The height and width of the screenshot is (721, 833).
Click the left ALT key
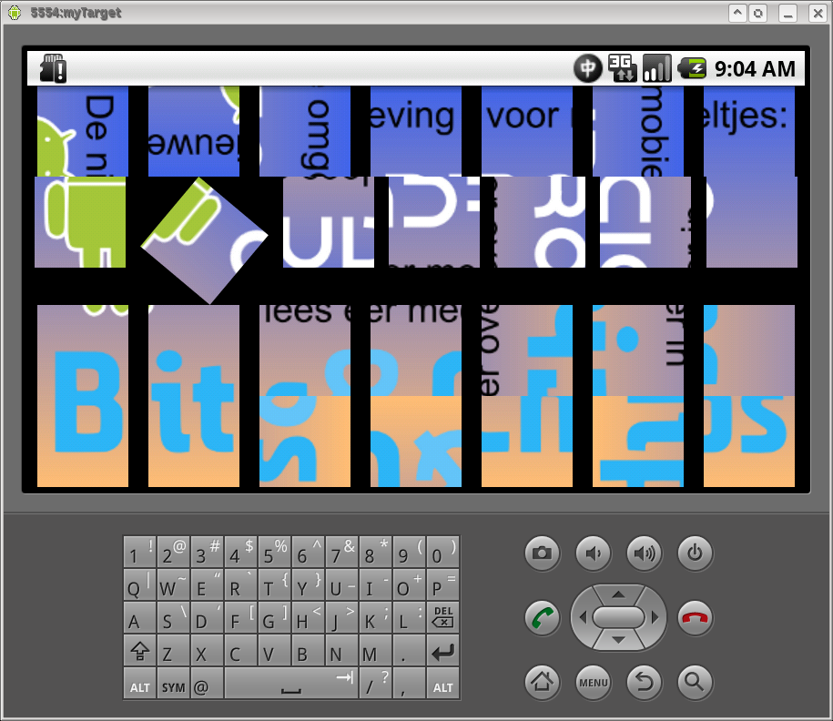coord(139,684)
